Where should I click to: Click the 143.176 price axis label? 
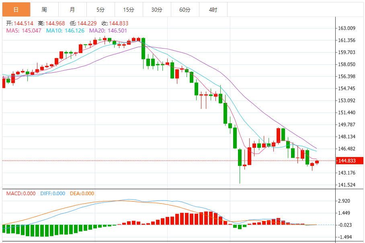coord(347,173)
